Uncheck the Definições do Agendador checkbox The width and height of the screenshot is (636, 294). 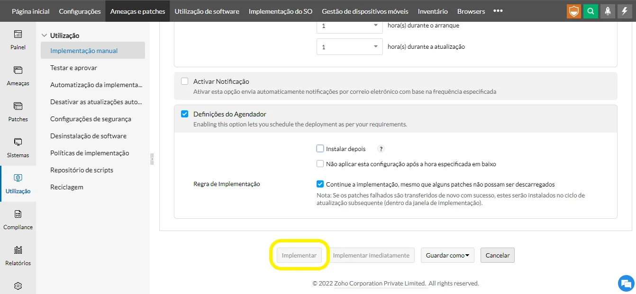coord(185,114)
